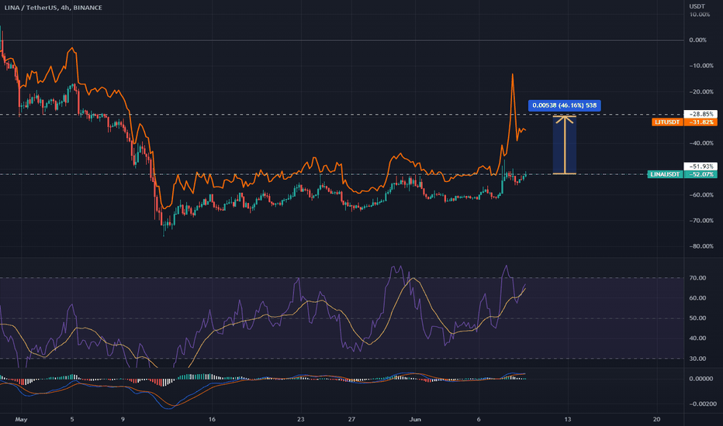This screenshot has height=426, width=723.
Task: Click the RSI 40.00 scale label
Action: (x=697, y=338)
